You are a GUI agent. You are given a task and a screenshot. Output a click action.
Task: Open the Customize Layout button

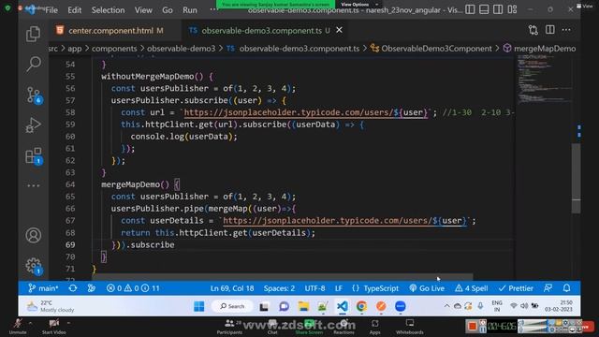[512, 9]
